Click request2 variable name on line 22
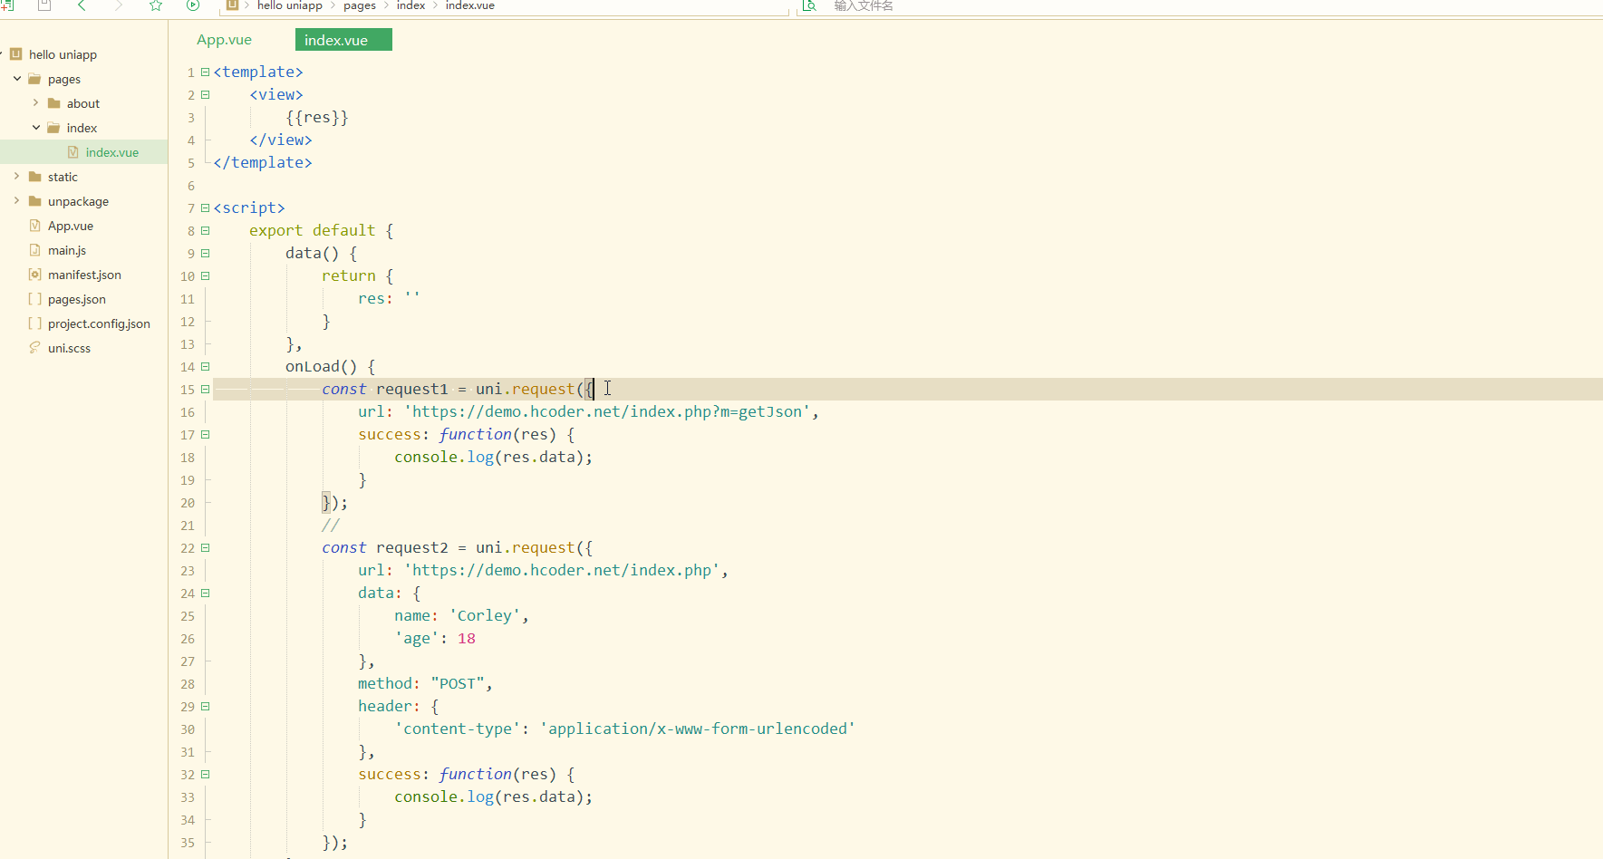The height and width of the screenshot is (859, 1603). [412, 548]
